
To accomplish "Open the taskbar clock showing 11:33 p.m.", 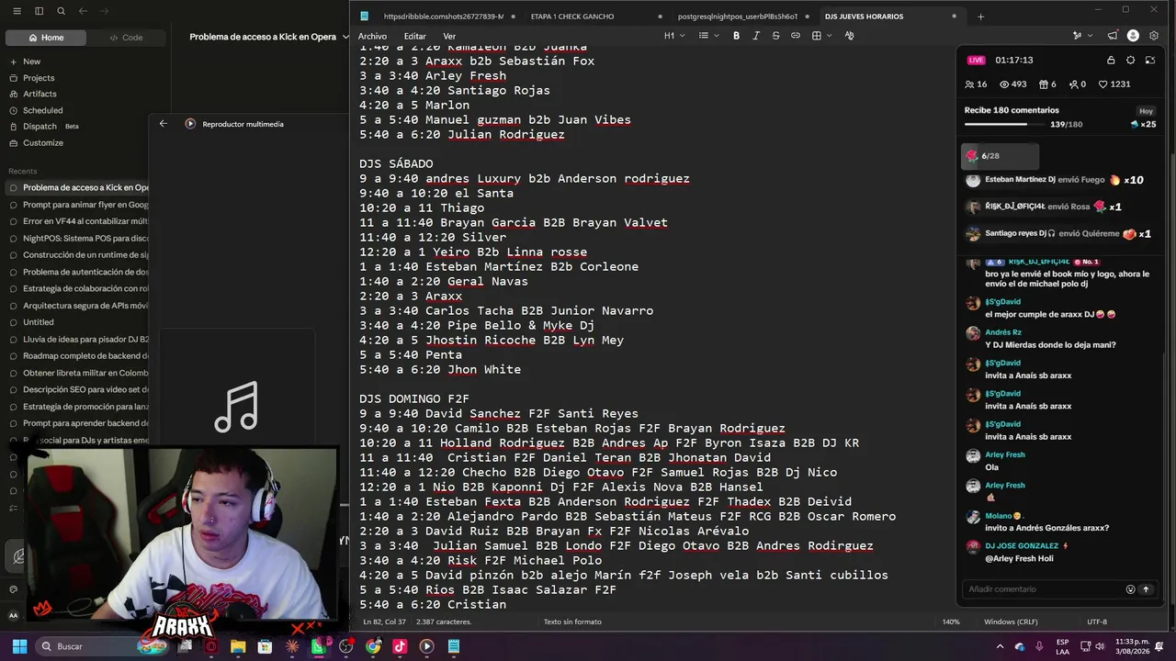I will tap(1132, 646).
